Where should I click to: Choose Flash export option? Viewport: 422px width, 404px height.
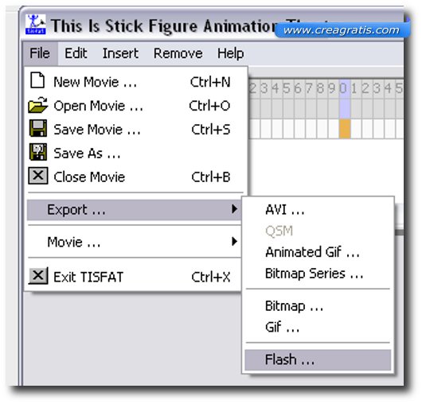coord(318,359)
